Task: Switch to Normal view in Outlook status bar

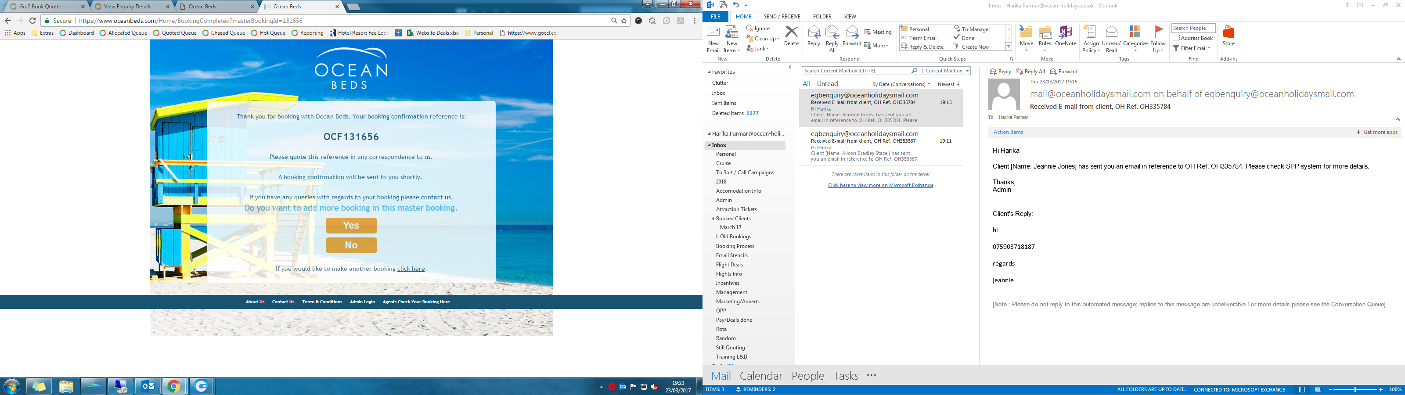Action: [1302, 390]
